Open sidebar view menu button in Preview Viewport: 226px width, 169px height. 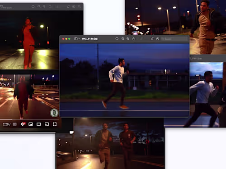click(x=76, y=39)
